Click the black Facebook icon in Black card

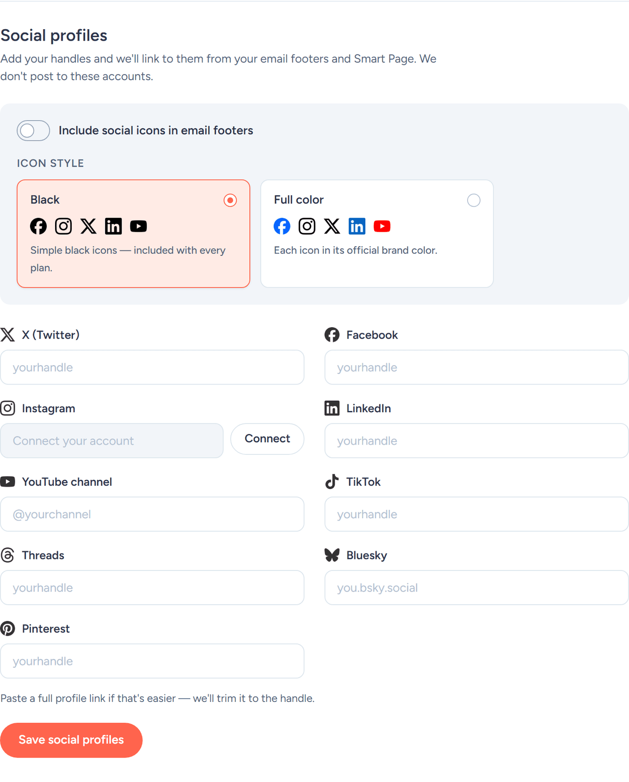[x=38, y=226]
